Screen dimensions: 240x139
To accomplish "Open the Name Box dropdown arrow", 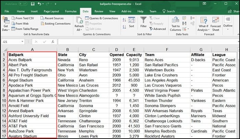I will 22,41.
